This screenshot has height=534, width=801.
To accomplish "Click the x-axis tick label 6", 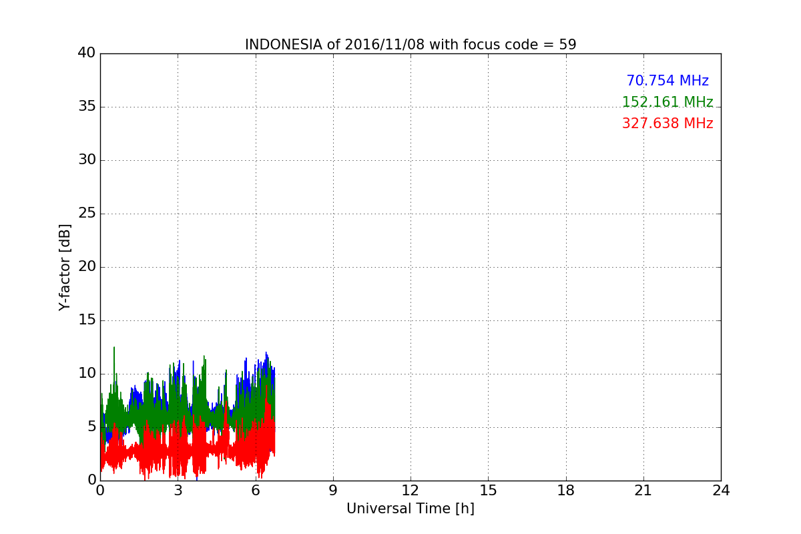I will coord(256,491).
